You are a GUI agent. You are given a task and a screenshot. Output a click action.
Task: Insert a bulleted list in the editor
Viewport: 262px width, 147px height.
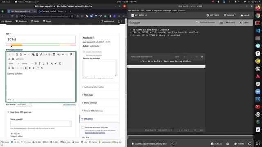pos(13,68)
